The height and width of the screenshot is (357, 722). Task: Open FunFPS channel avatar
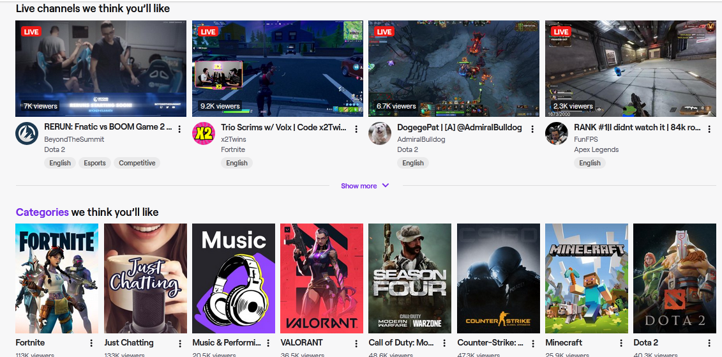[557, 133]
